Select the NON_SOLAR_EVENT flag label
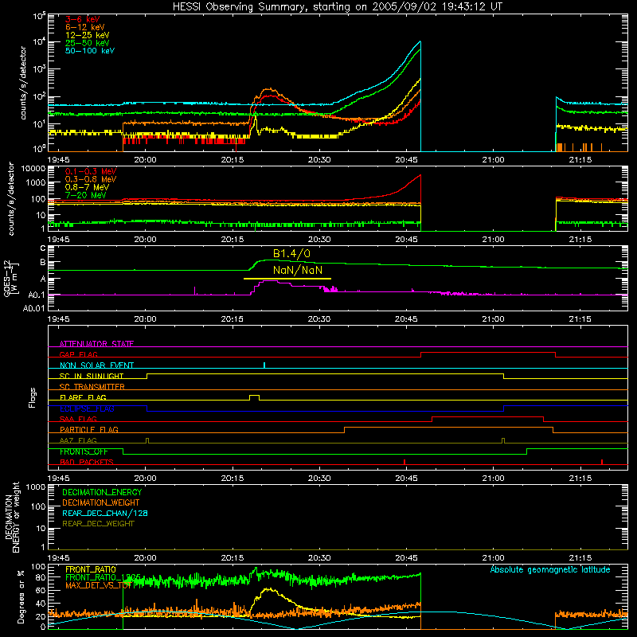This screenshot has height=637, width=637. click(x=96, y=365)
